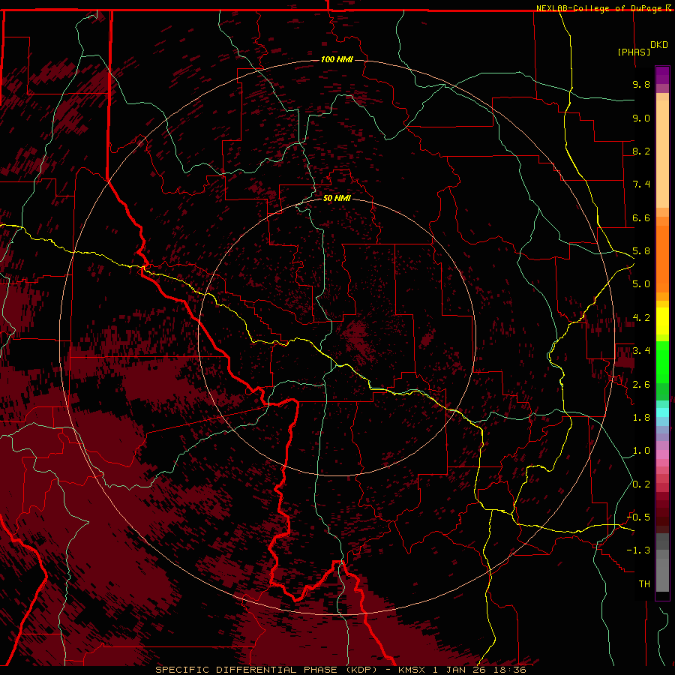Screen dimensions: 675x675
Task: Click the 100 NMI range ring label
Action: [x=337, y=59]
